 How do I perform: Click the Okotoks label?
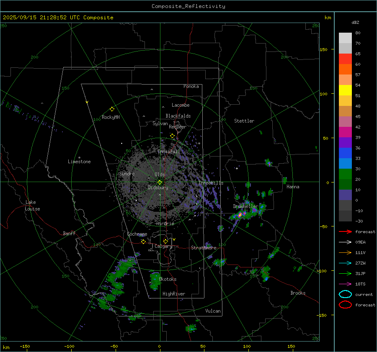[168, 279]
